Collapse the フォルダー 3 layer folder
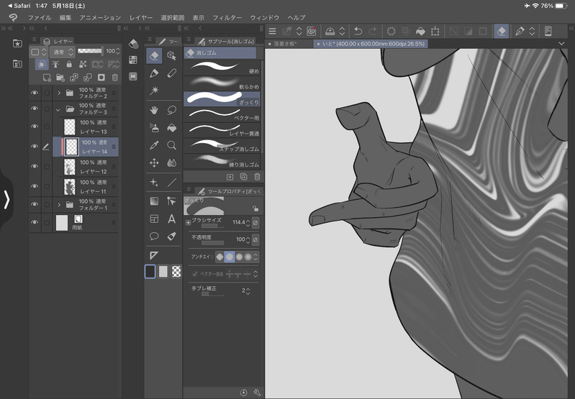 click(58, 109)
